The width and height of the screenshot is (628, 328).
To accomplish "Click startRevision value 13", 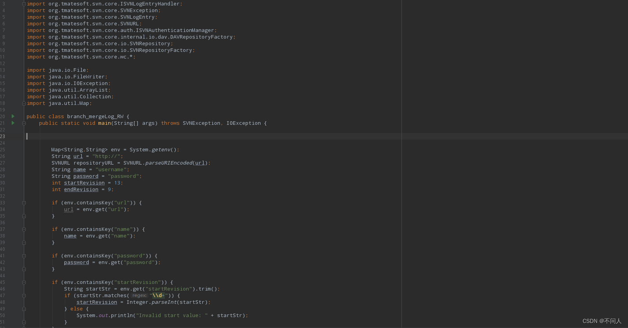I will 117,183.
